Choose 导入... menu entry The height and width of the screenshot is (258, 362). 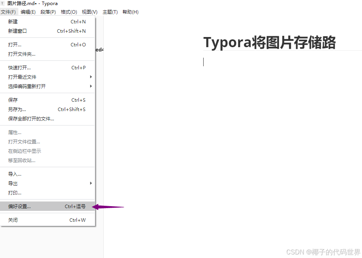(47, 174)
